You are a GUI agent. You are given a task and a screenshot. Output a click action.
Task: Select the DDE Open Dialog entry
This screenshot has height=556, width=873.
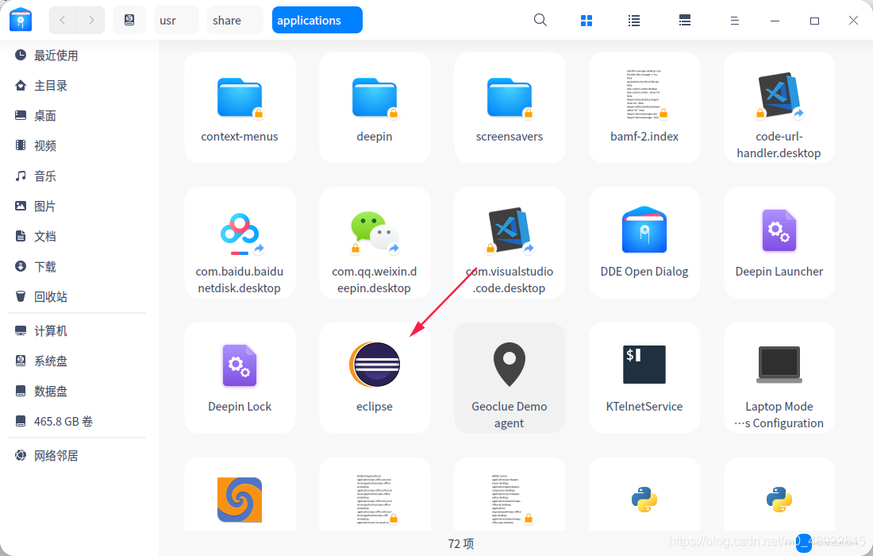coord(644,243)
